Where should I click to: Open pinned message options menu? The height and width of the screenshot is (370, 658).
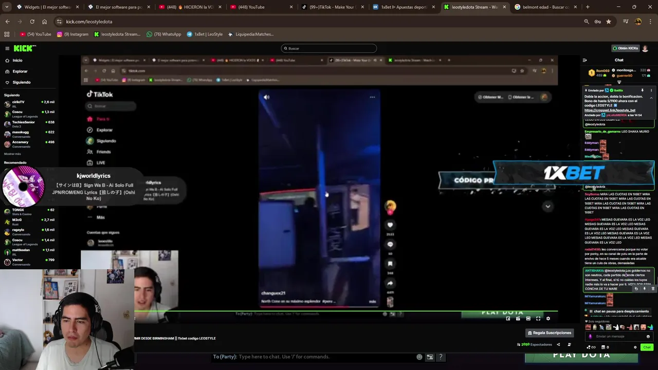652,90
